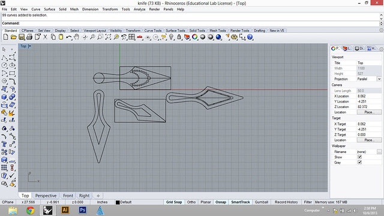
Task: Toggle Grid Snap in the status bar
Action: coord(174,202)
